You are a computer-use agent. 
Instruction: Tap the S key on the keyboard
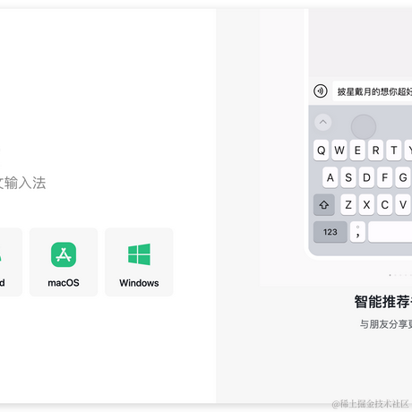tap(348, 177)
